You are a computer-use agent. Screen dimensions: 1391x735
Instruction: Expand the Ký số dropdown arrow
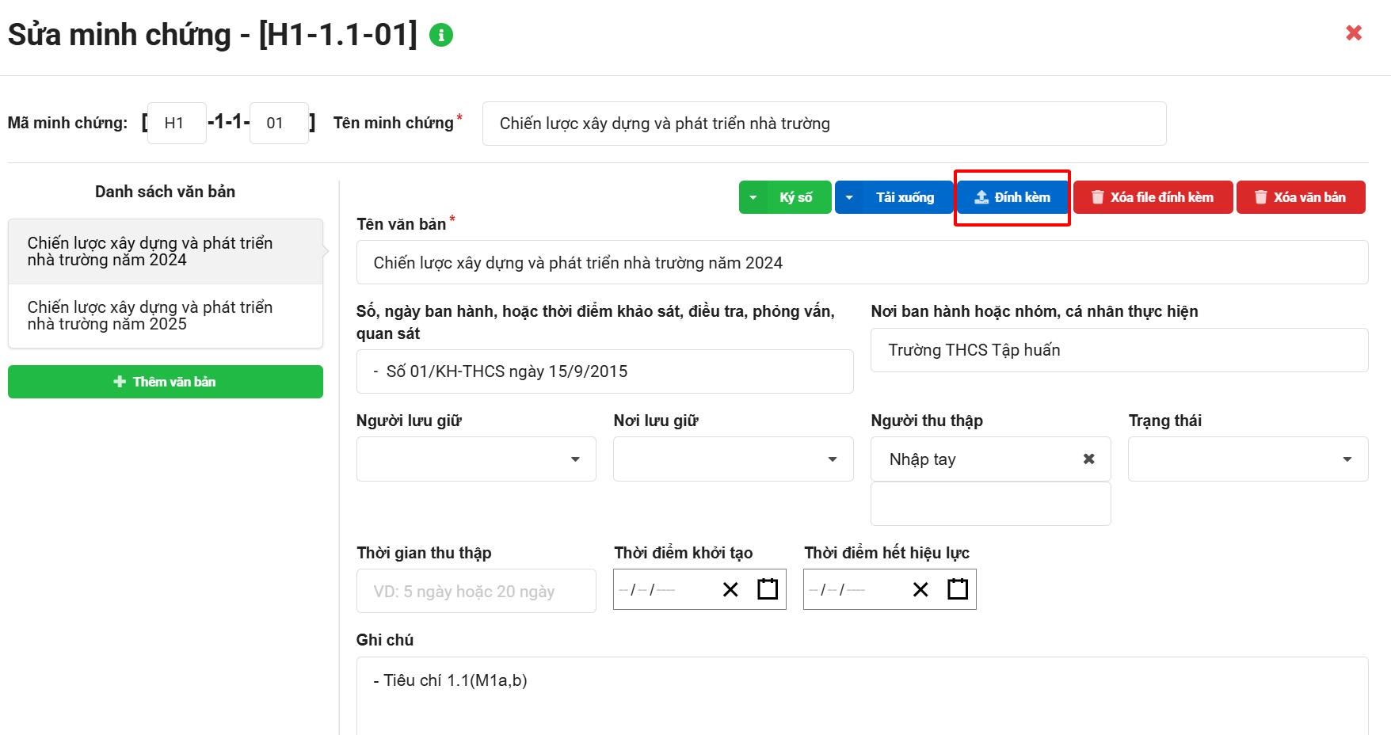753,197
